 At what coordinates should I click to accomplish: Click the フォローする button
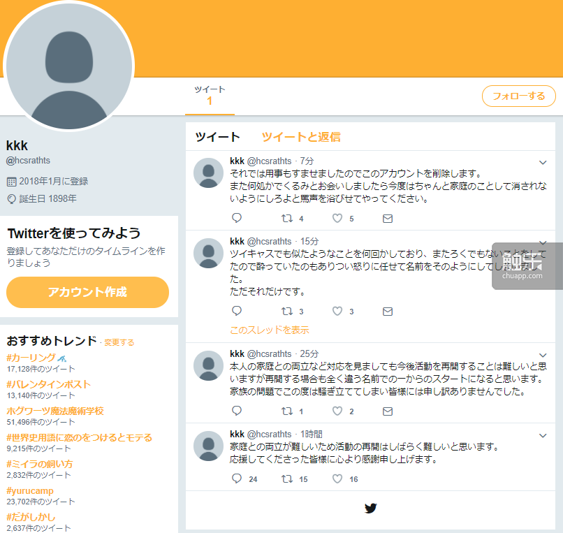click(x=519, y=96)
